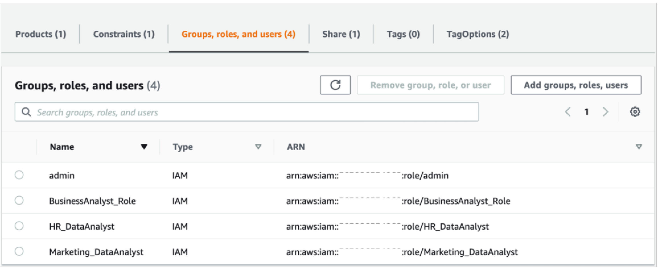
Task: Sort by ARN column arrow
Action: pos(639,147)
